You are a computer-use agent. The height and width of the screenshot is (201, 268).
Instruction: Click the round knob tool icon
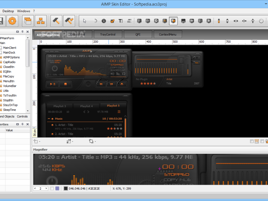[x=261, y=21]
